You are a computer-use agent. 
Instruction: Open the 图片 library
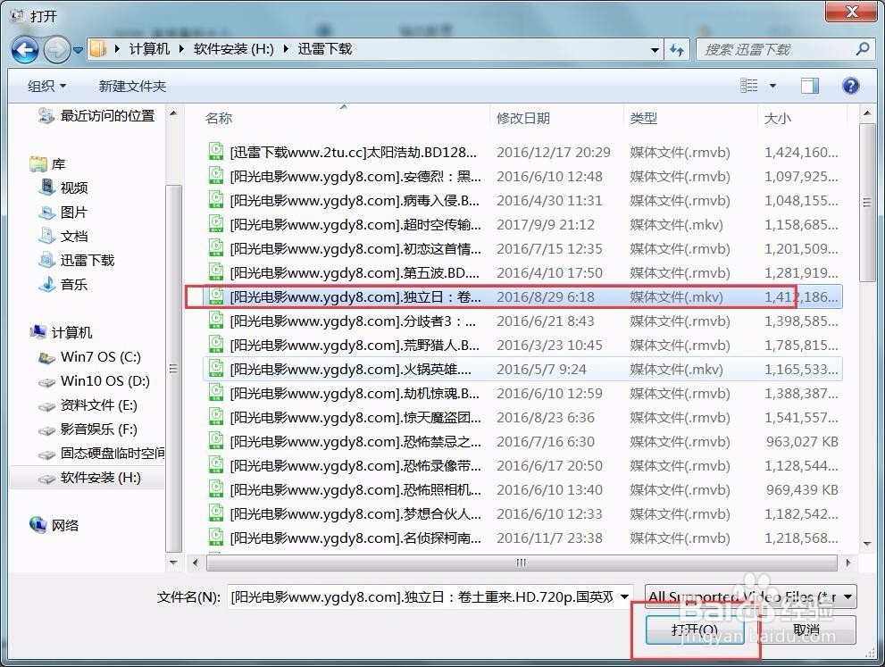(x=63, y=213)
